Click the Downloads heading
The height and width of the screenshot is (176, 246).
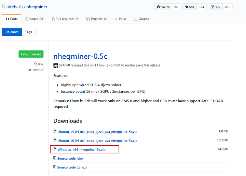pyautogui.click(x=68, y=121)
